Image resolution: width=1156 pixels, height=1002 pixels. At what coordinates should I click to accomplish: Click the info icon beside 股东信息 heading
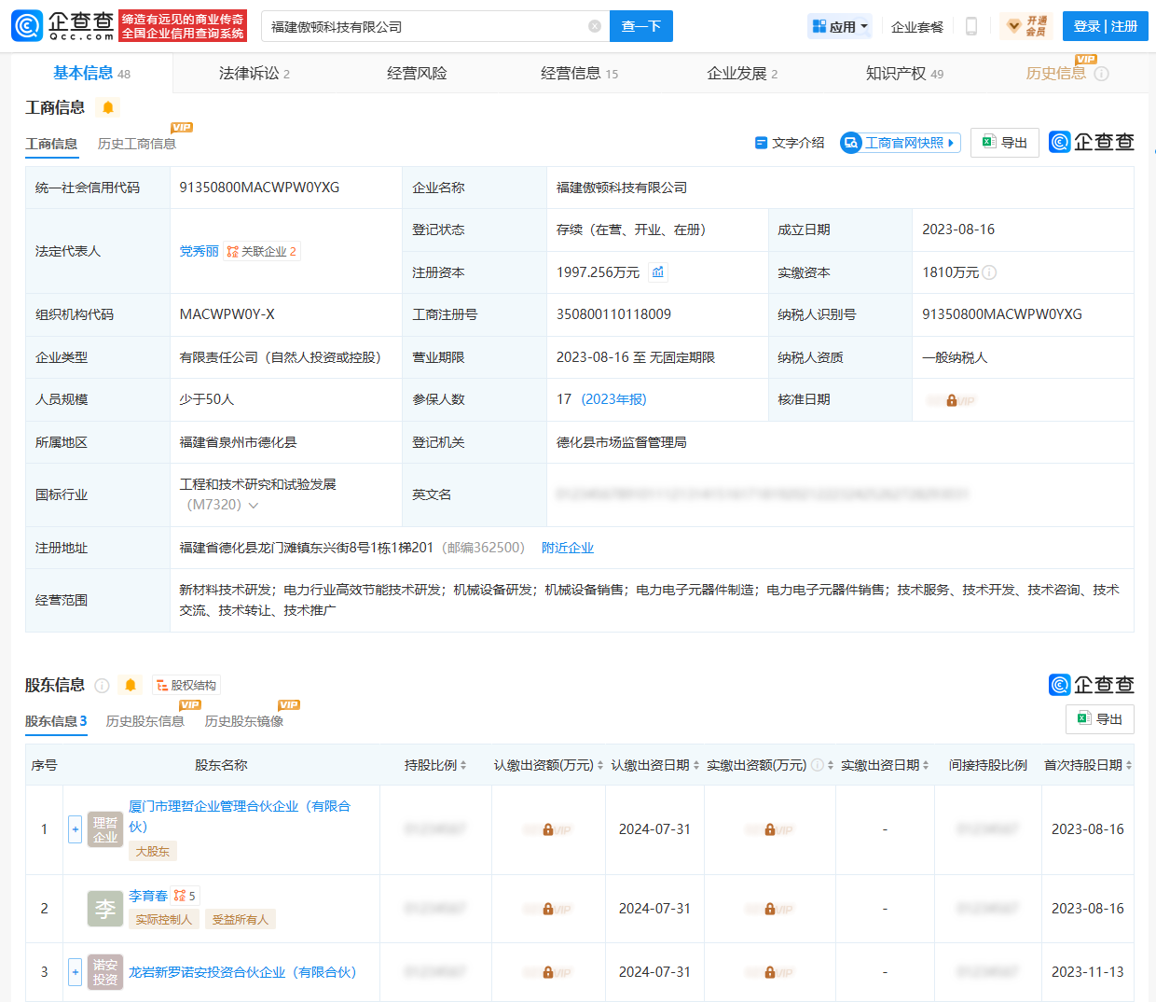[x=103, y=686]
